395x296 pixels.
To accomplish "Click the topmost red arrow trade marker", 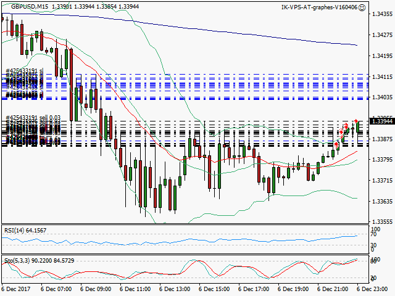I will 356,121.
